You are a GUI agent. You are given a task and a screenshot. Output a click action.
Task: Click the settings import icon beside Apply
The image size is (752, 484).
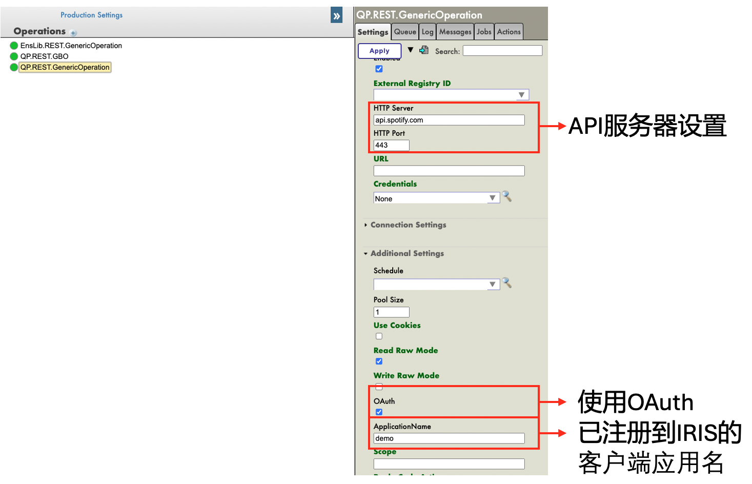click(x=424, y=50)
